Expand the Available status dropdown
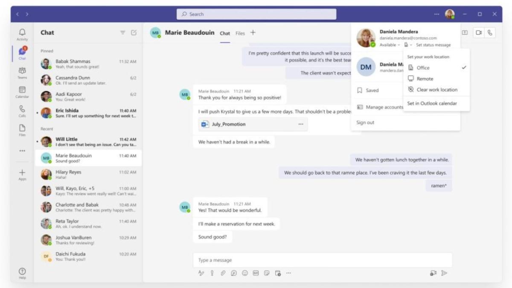 (390, 45)
